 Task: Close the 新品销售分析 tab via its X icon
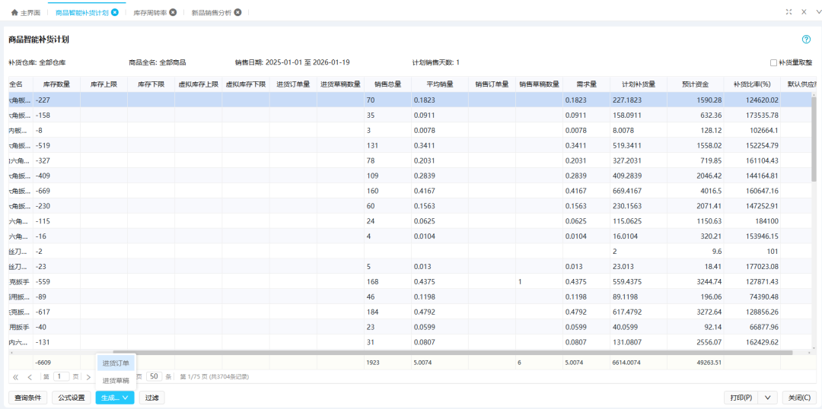pyautogui.click(x=237, y=13)
